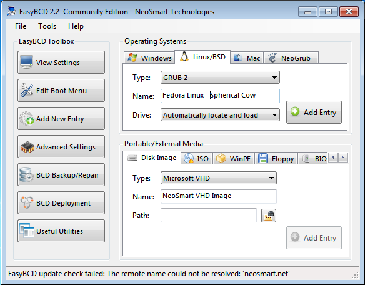Maximize the EasyBCD window
The width and height of the screenshot is (365, 285).
pos(328,12)
